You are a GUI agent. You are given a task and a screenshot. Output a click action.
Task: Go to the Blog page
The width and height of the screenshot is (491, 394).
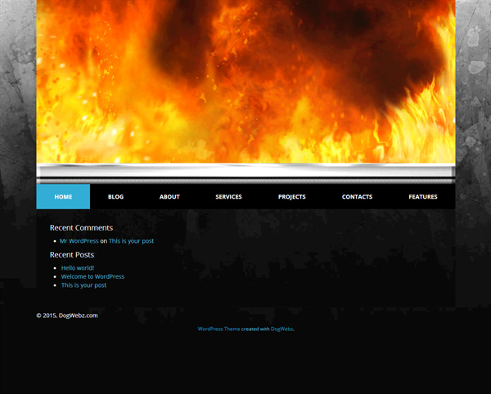(116, 197)
